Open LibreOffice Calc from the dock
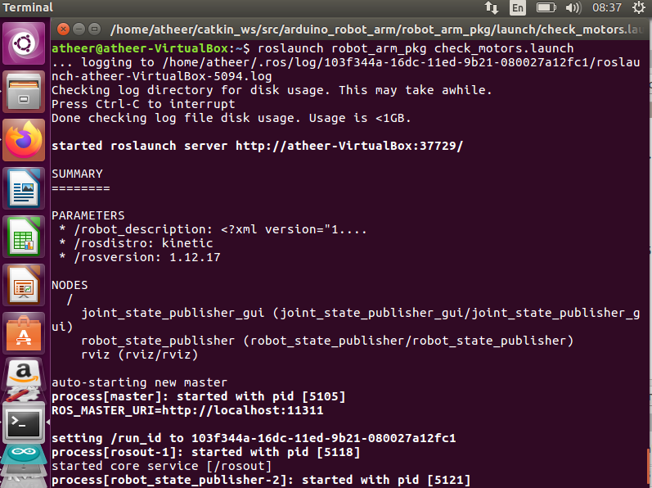652x488 pixels. click(24, 237)
